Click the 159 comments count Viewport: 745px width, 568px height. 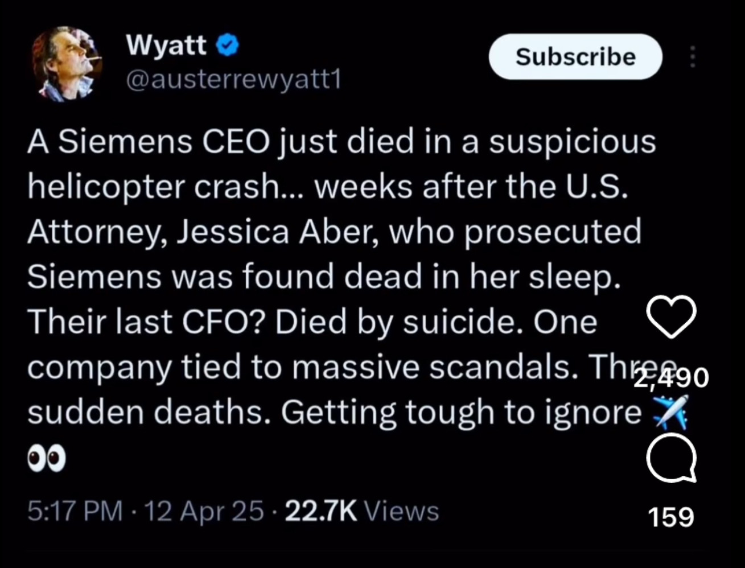(x=672, y=517)
